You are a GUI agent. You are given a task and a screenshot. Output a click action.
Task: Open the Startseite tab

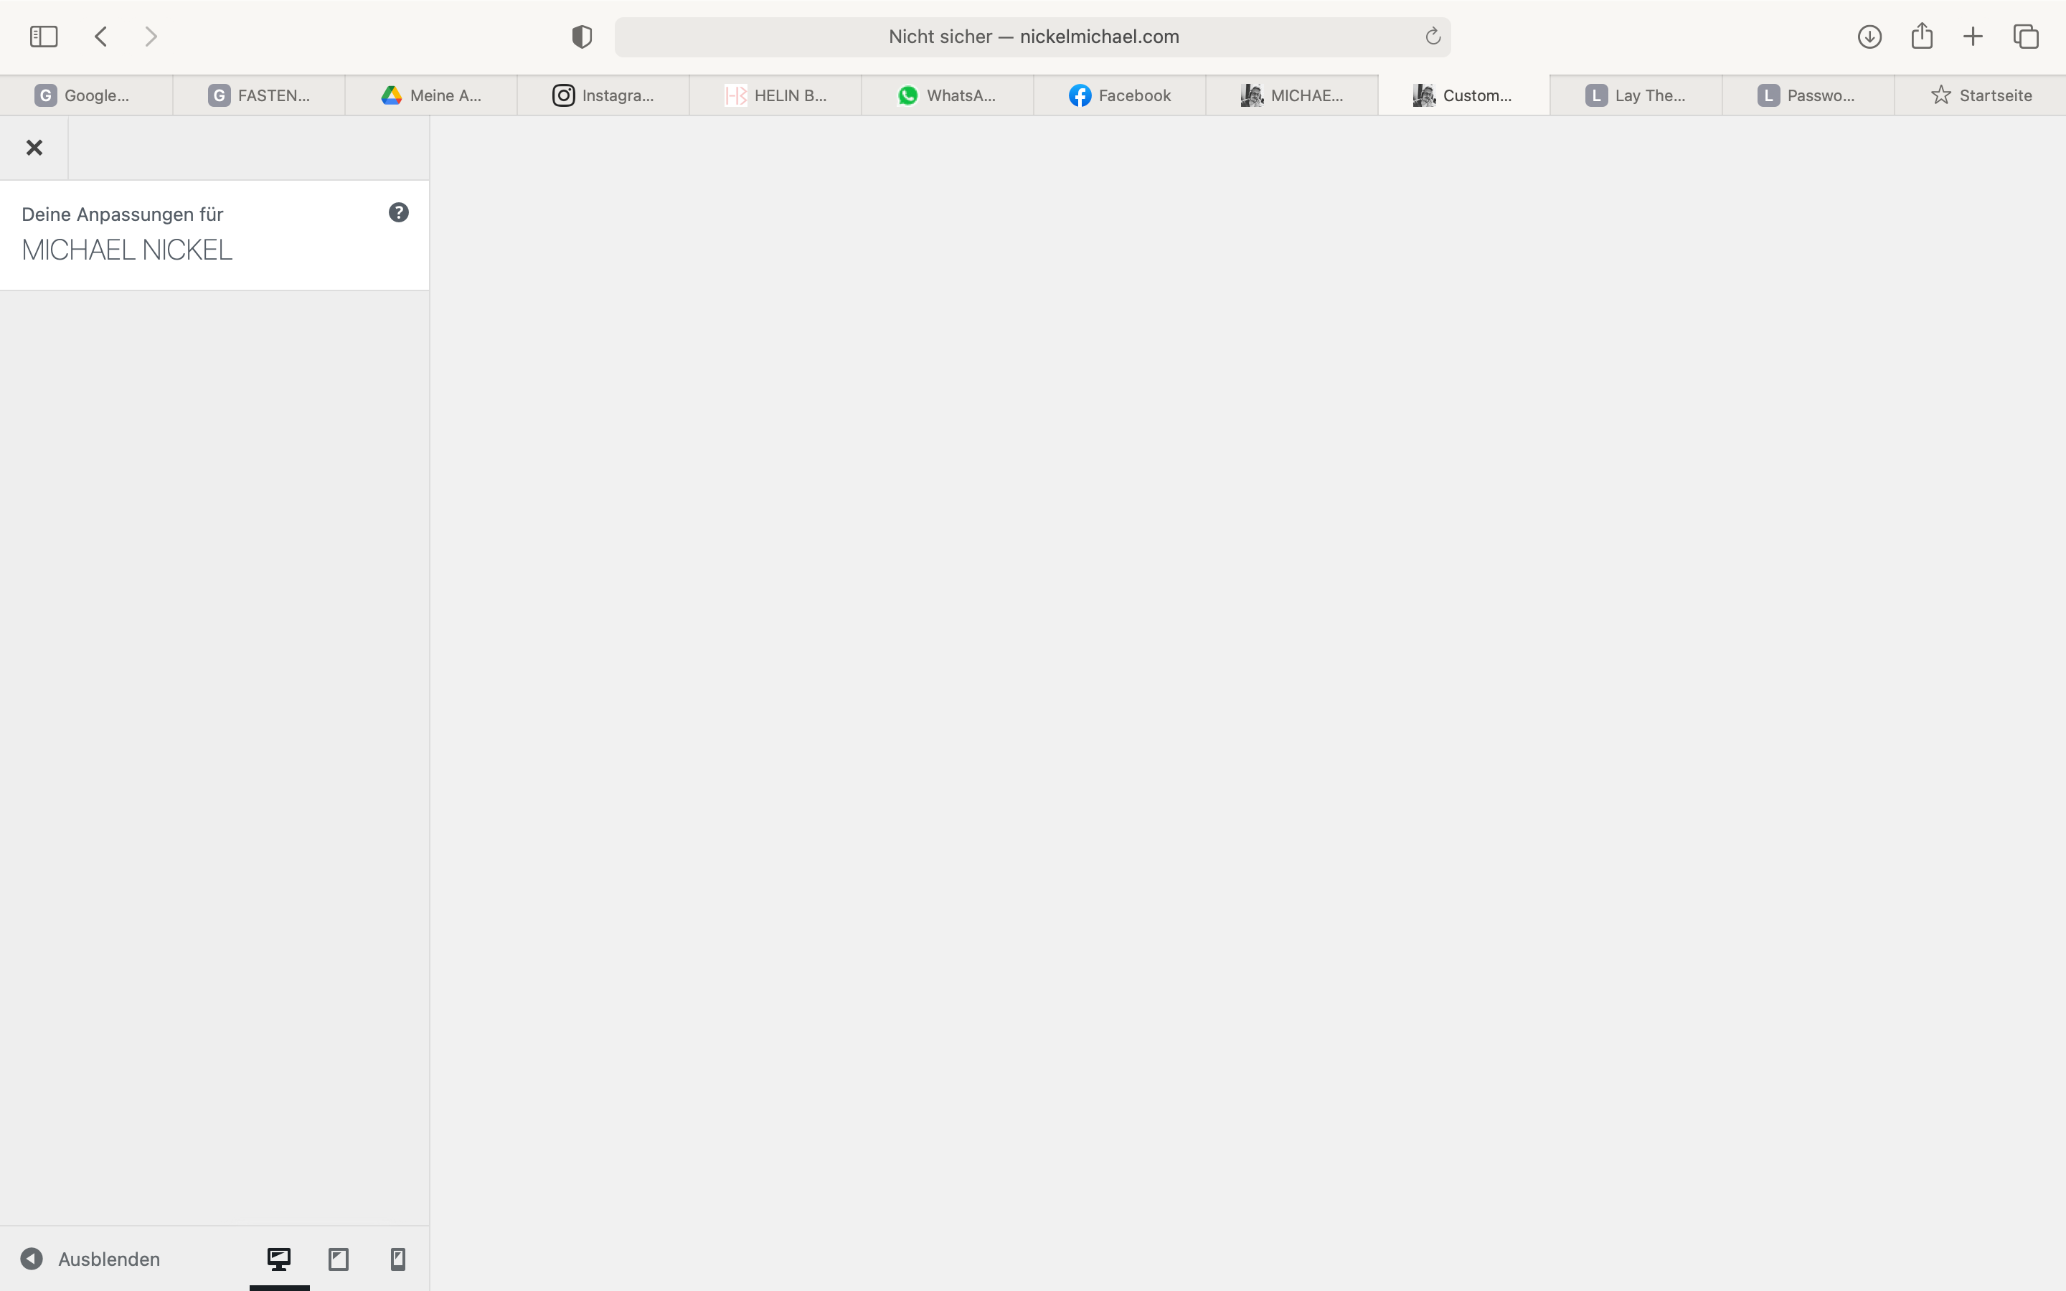pyautogui.click(x=1981, y=95)
